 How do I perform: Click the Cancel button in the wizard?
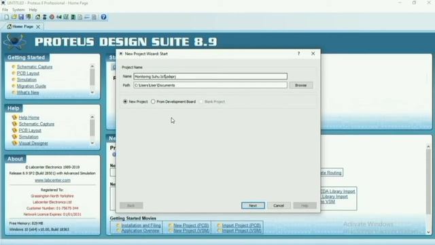click(x=279, y=206)
